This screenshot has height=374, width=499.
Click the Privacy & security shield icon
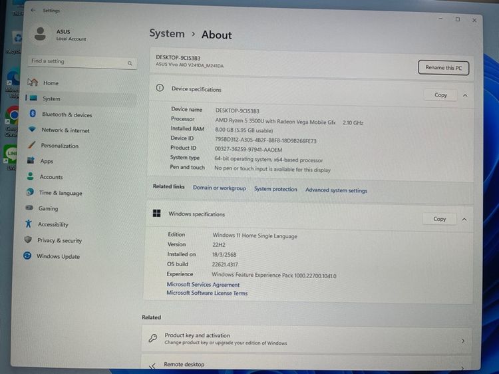click(x=28, y=240)
